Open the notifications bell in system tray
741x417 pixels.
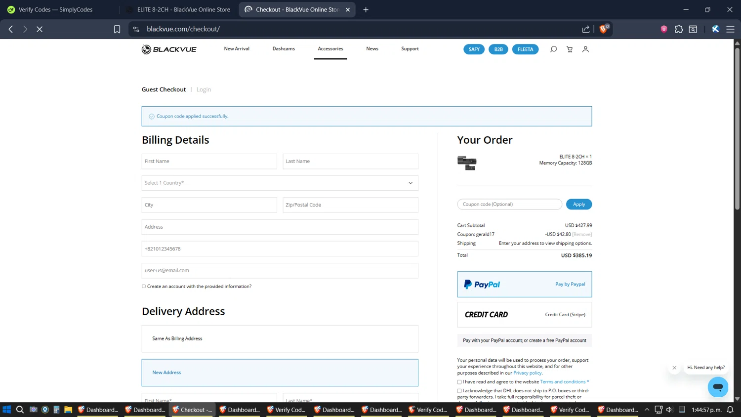(x=730, y=410)
